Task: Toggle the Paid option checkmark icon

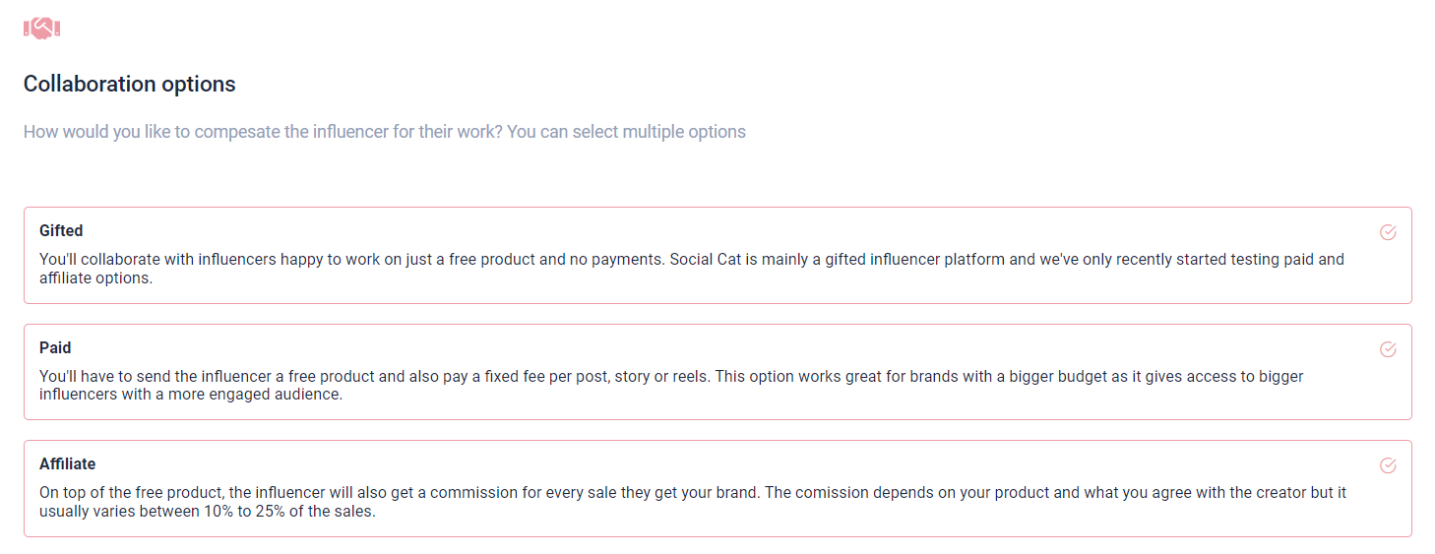Action: (1388, 349)
